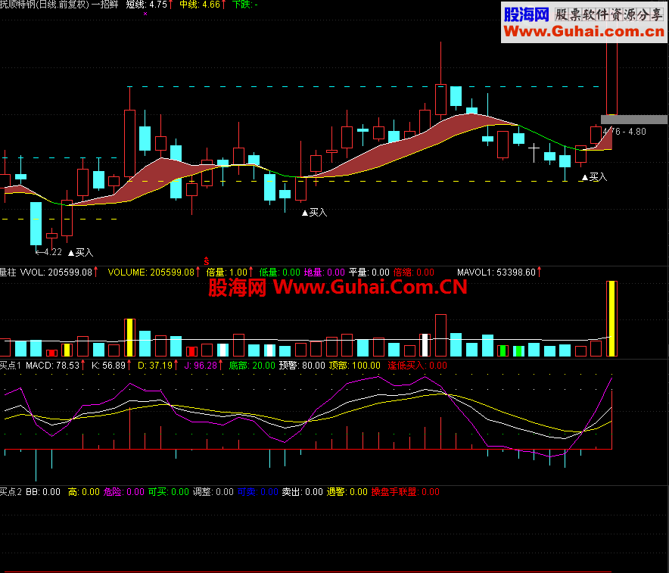Click the 4.76 - 4.80 price range label
Screen dimensions: 669x573
(624, 132)
